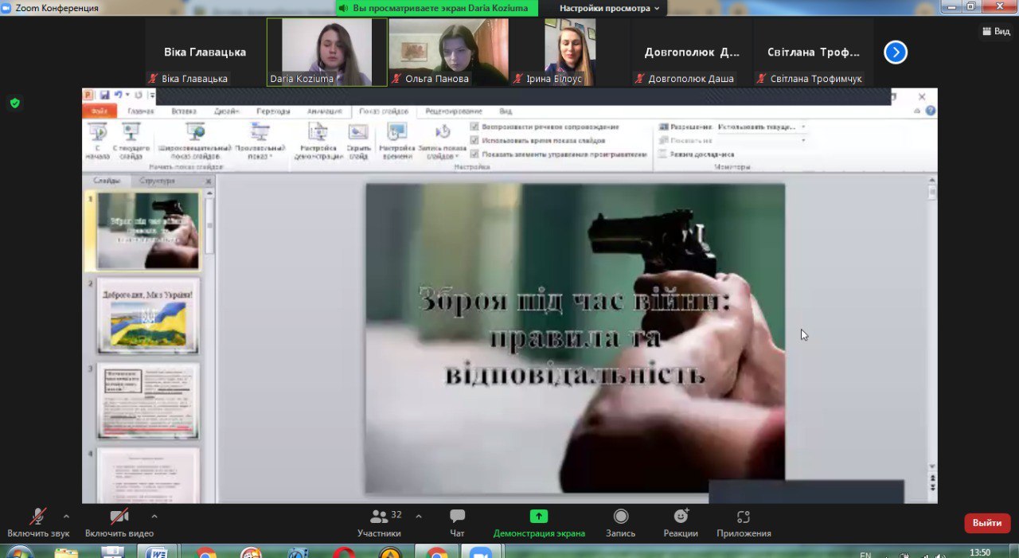Turn on camera with Включить видео
1019x558 pixels.
click(x=119, y=517)
